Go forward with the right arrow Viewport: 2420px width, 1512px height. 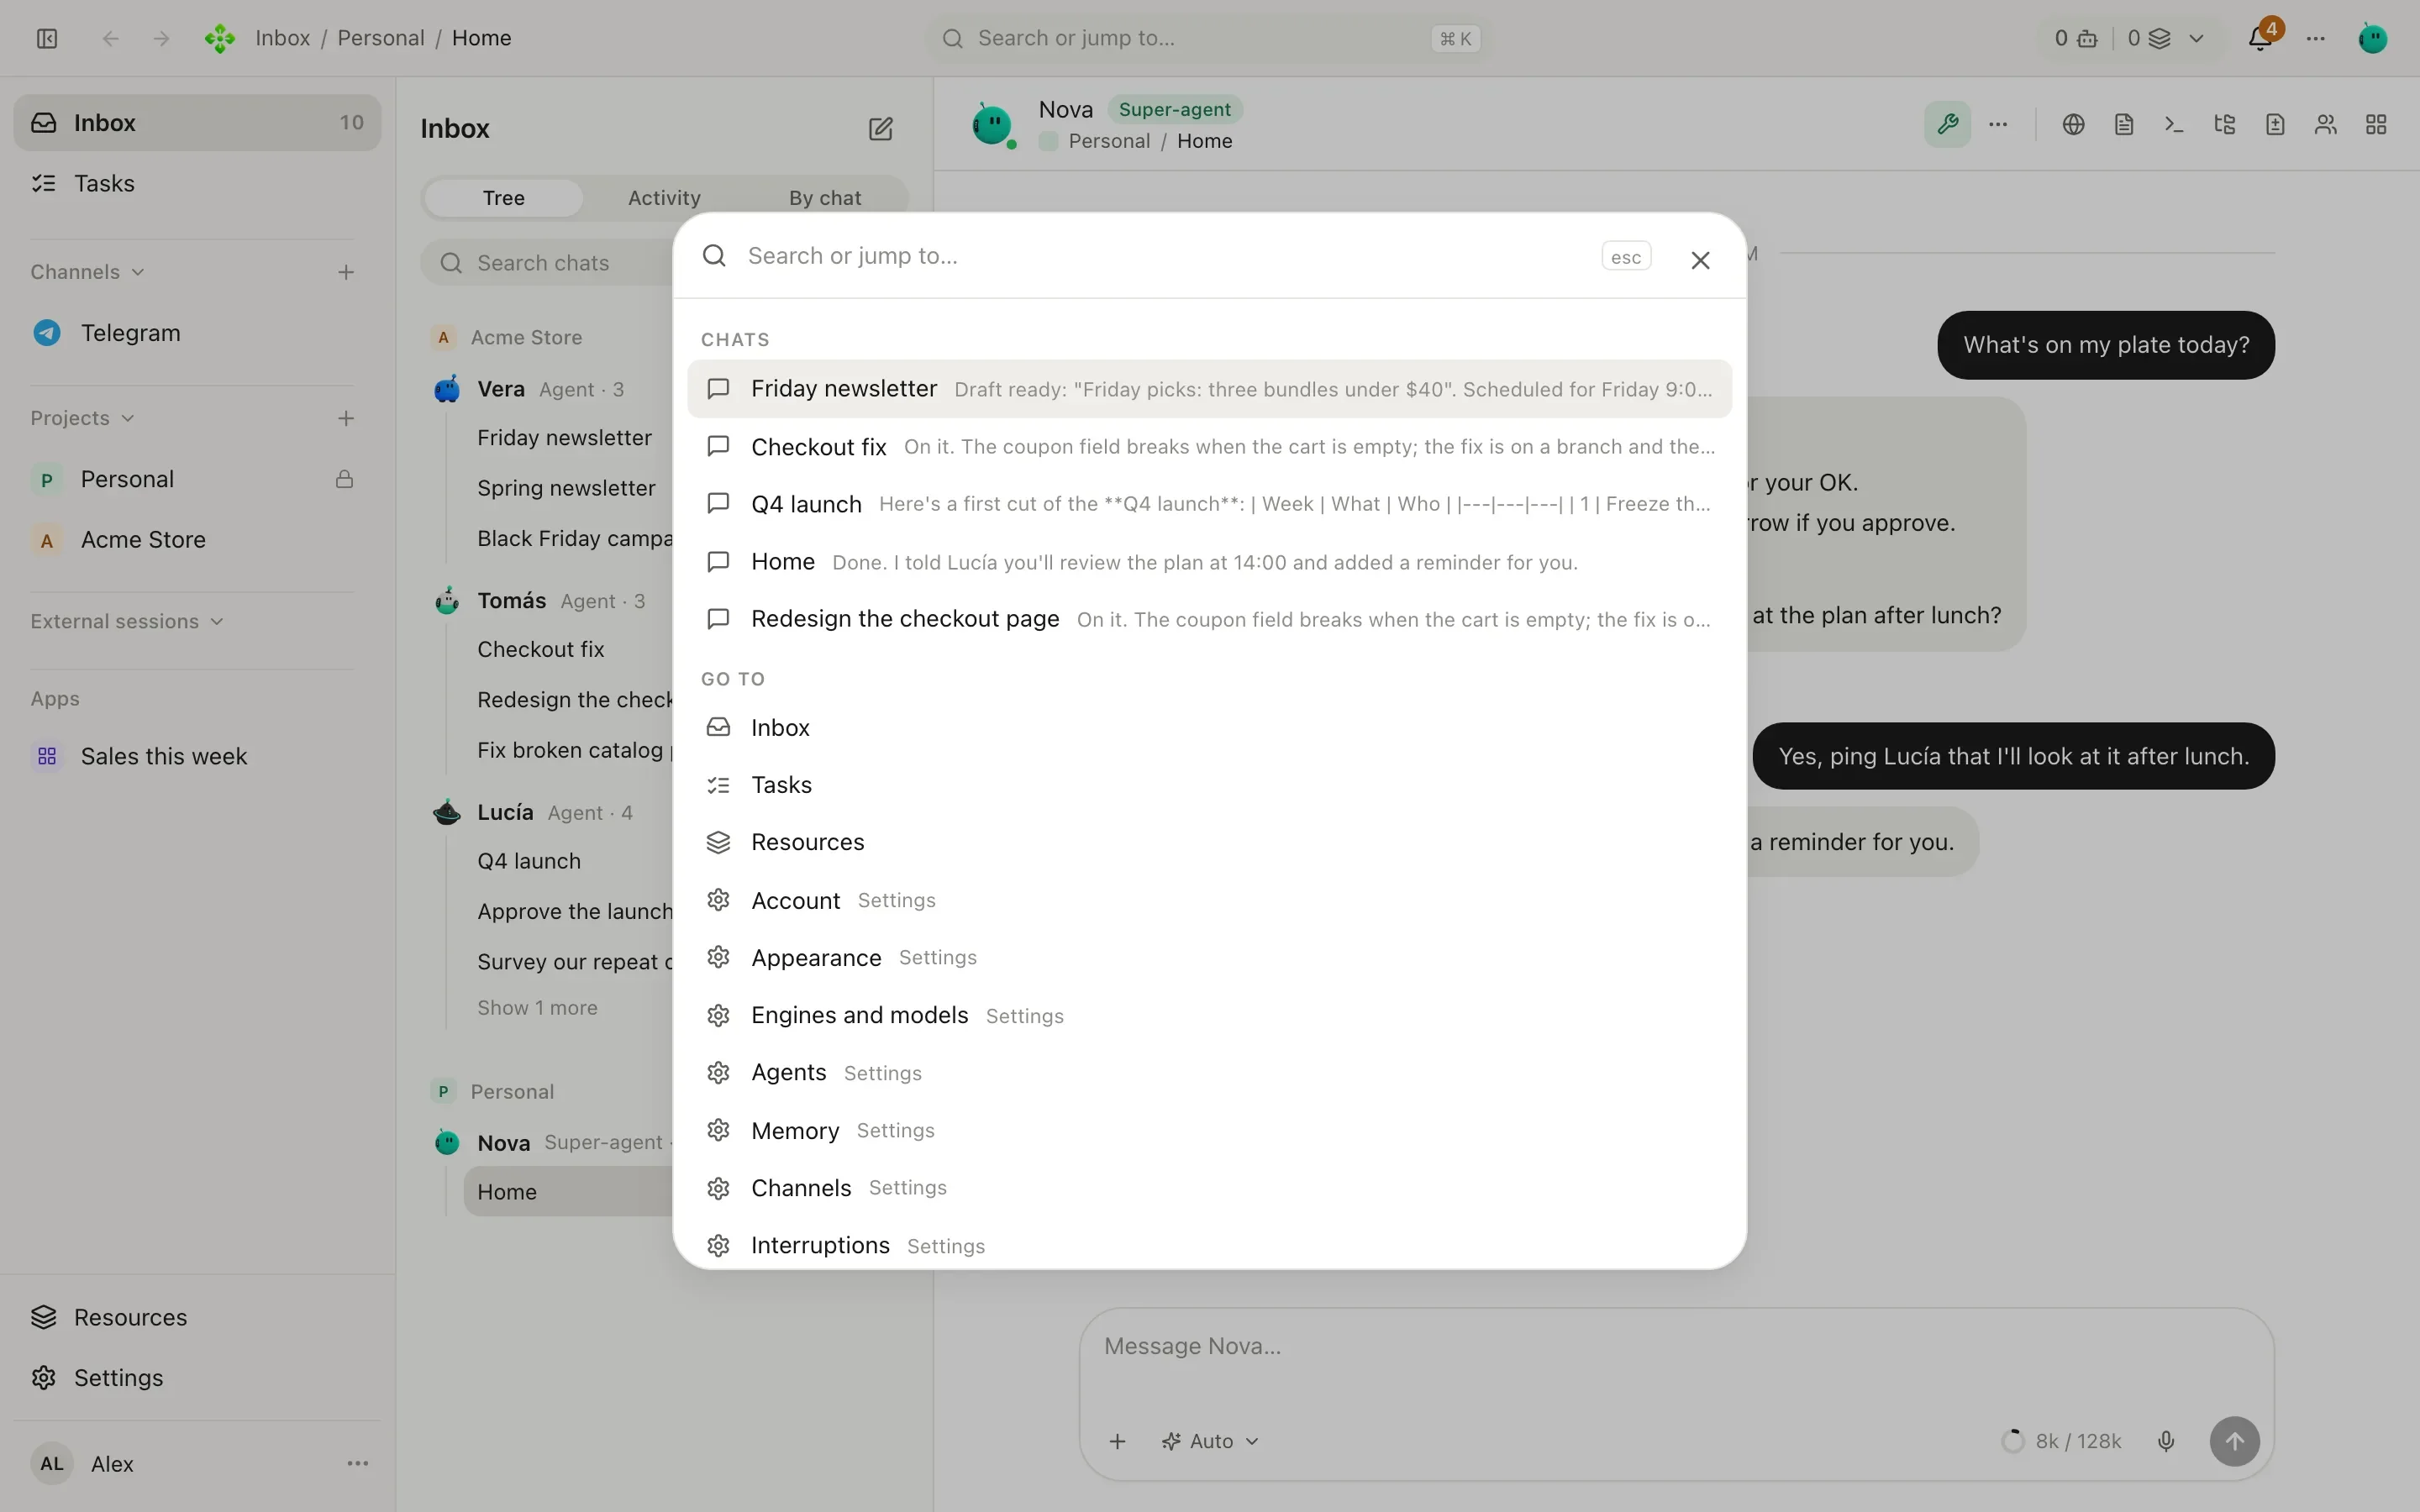161,38
